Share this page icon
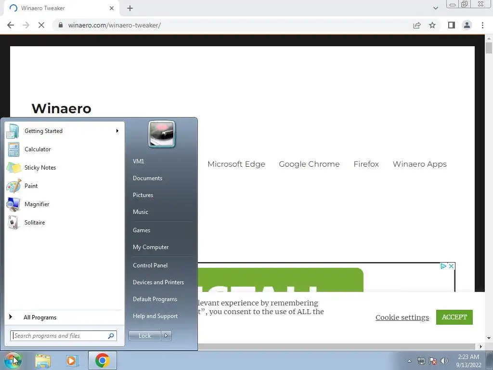 click(x=417, y=25)
